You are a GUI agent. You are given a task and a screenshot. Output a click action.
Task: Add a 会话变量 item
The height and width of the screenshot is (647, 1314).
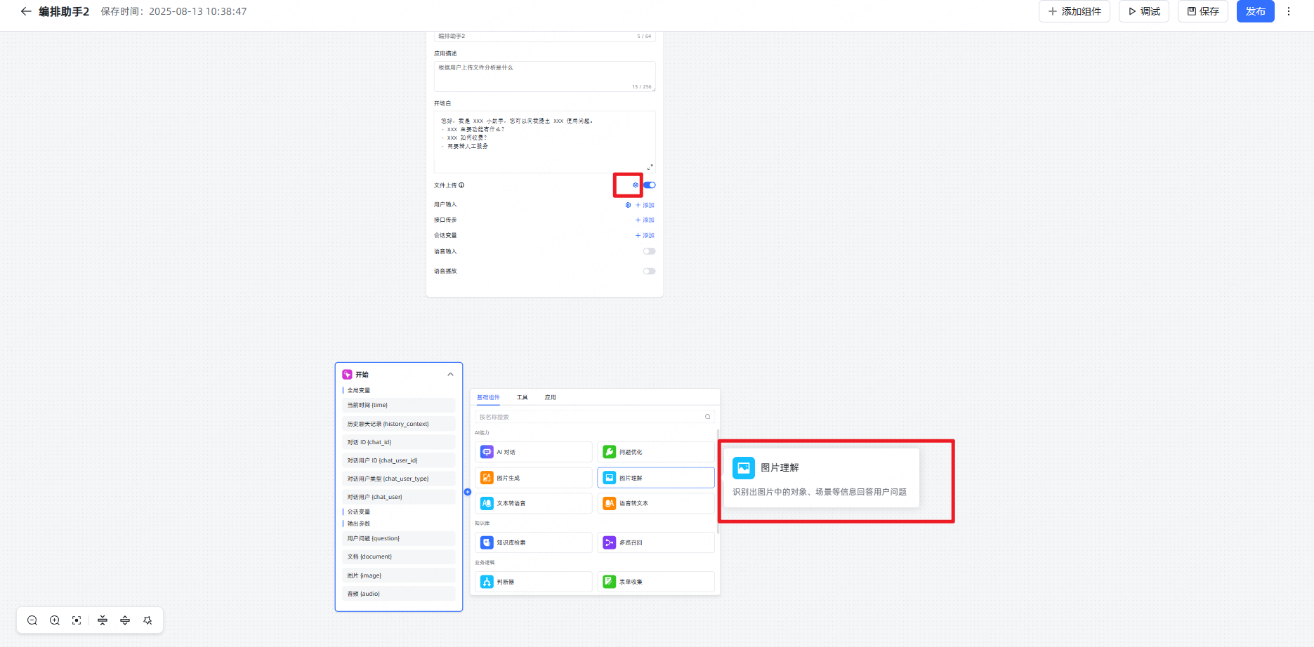(x=645, y=235)
